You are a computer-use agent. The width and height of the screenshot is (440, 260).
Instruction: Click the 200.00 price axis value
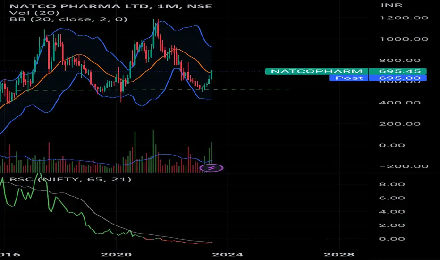(399, 124)
